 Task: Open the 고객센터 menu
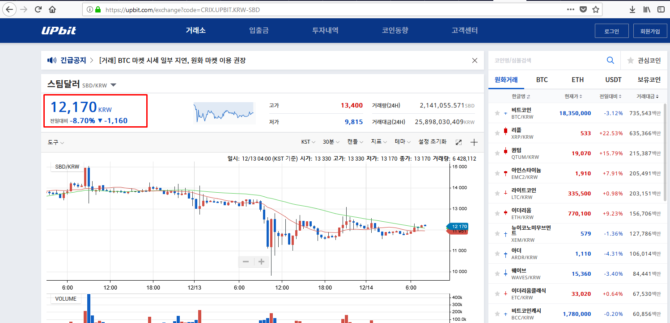(x=465, y=30)
